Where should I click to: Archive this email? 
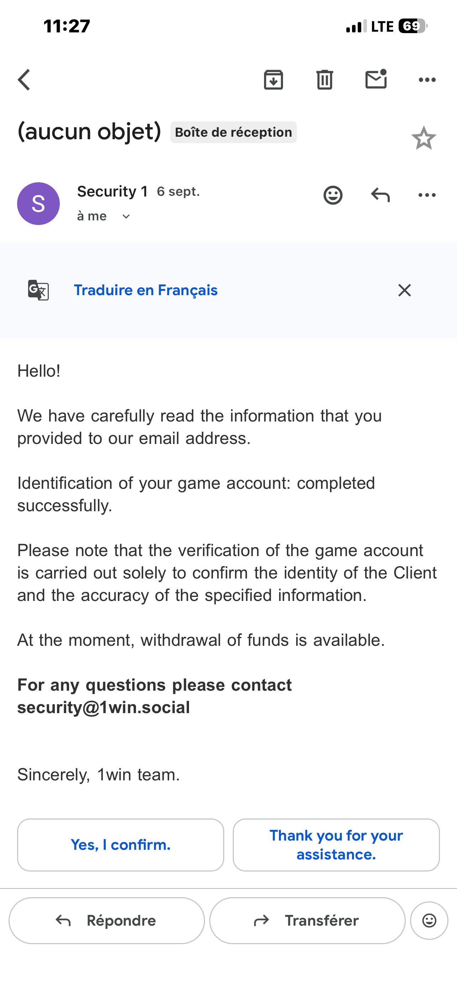pos(273,80)
